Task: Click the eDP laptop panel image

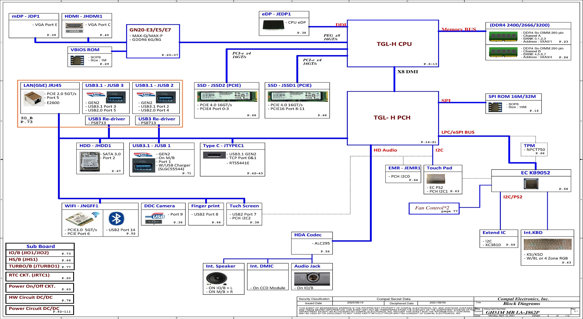Action: pos(273,25)
